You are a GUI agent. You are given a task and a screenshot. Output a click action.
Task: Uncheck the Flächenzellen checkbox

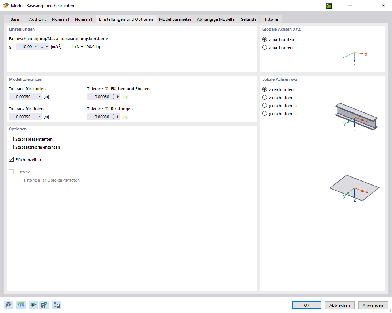[11, 160]
